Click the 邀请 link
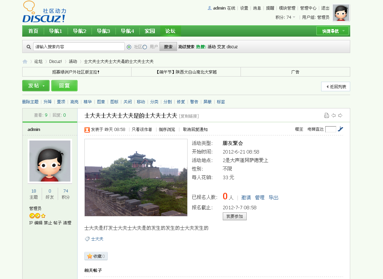Screen dimensions: 383x279 (x=246, y=198)
